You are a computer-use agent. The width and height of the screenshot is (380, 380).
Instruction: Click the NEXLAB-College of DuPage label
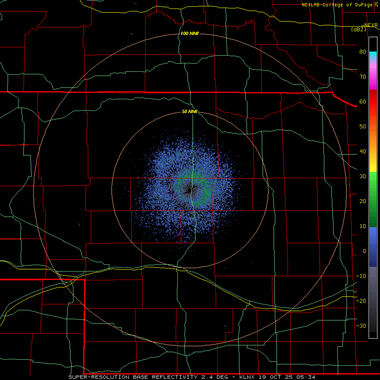337,5
